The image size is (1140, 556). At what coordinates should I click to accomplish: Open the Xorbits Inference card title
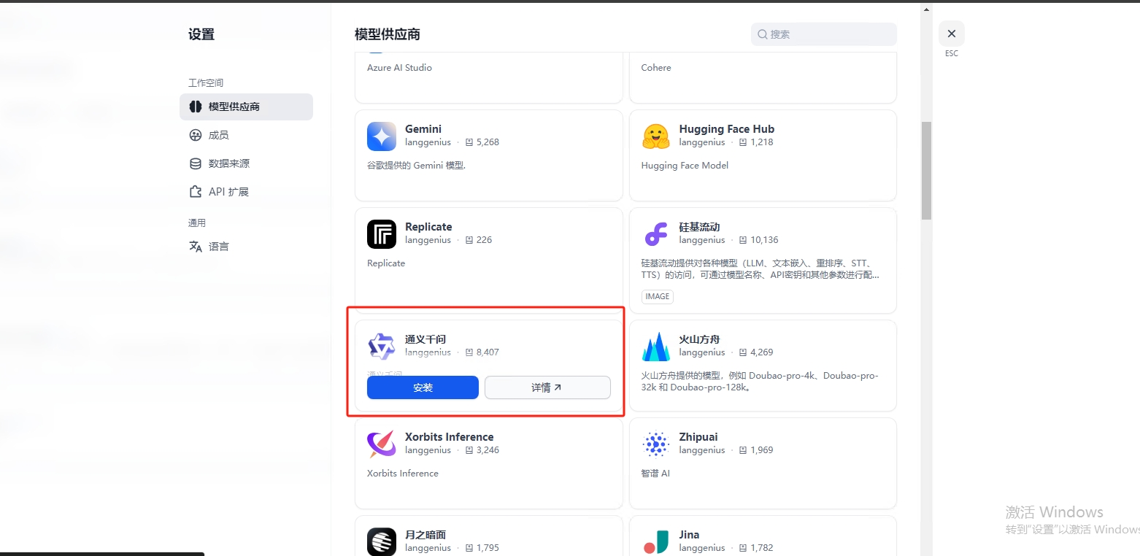pyautogui.click(x=450, y=437)
